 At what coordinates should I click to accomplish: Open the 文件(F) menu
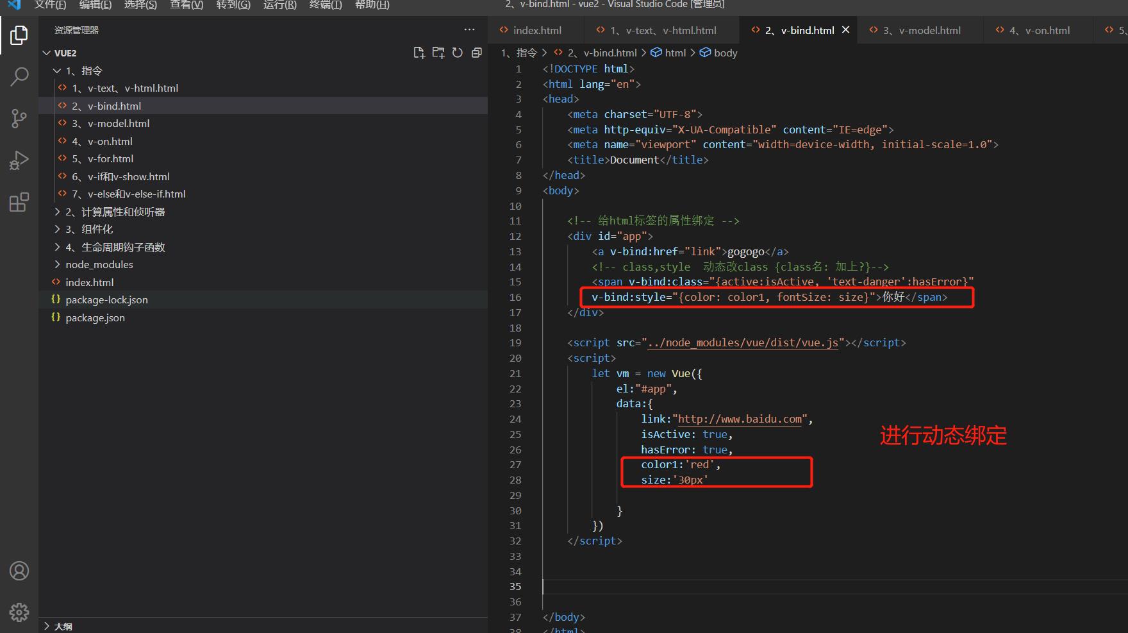coord(50,4)
